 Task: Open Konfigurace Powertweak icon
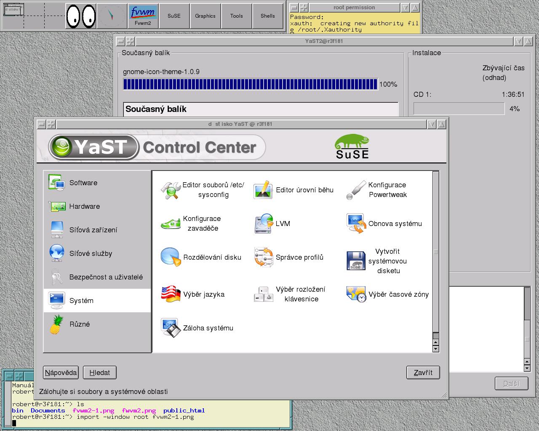(x=356, y=190)
